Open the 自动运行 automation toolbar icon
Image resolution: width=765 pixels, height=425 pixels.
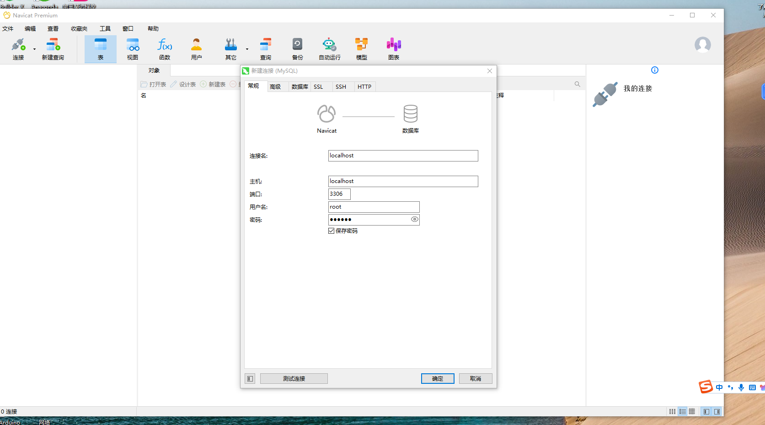[x=330, y=49]
